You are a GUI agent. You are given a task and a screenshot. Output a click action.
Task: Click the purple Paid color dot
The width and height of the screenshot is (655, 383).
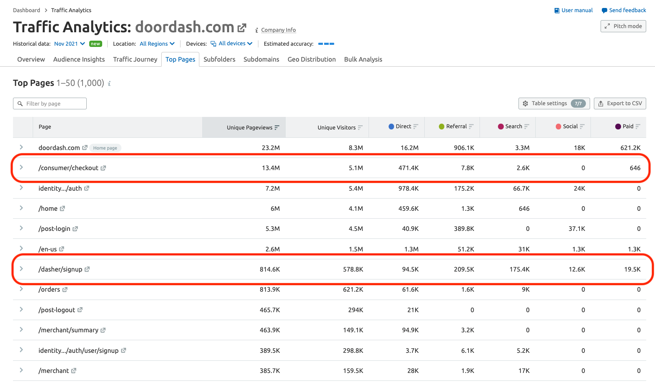[618, 126]
